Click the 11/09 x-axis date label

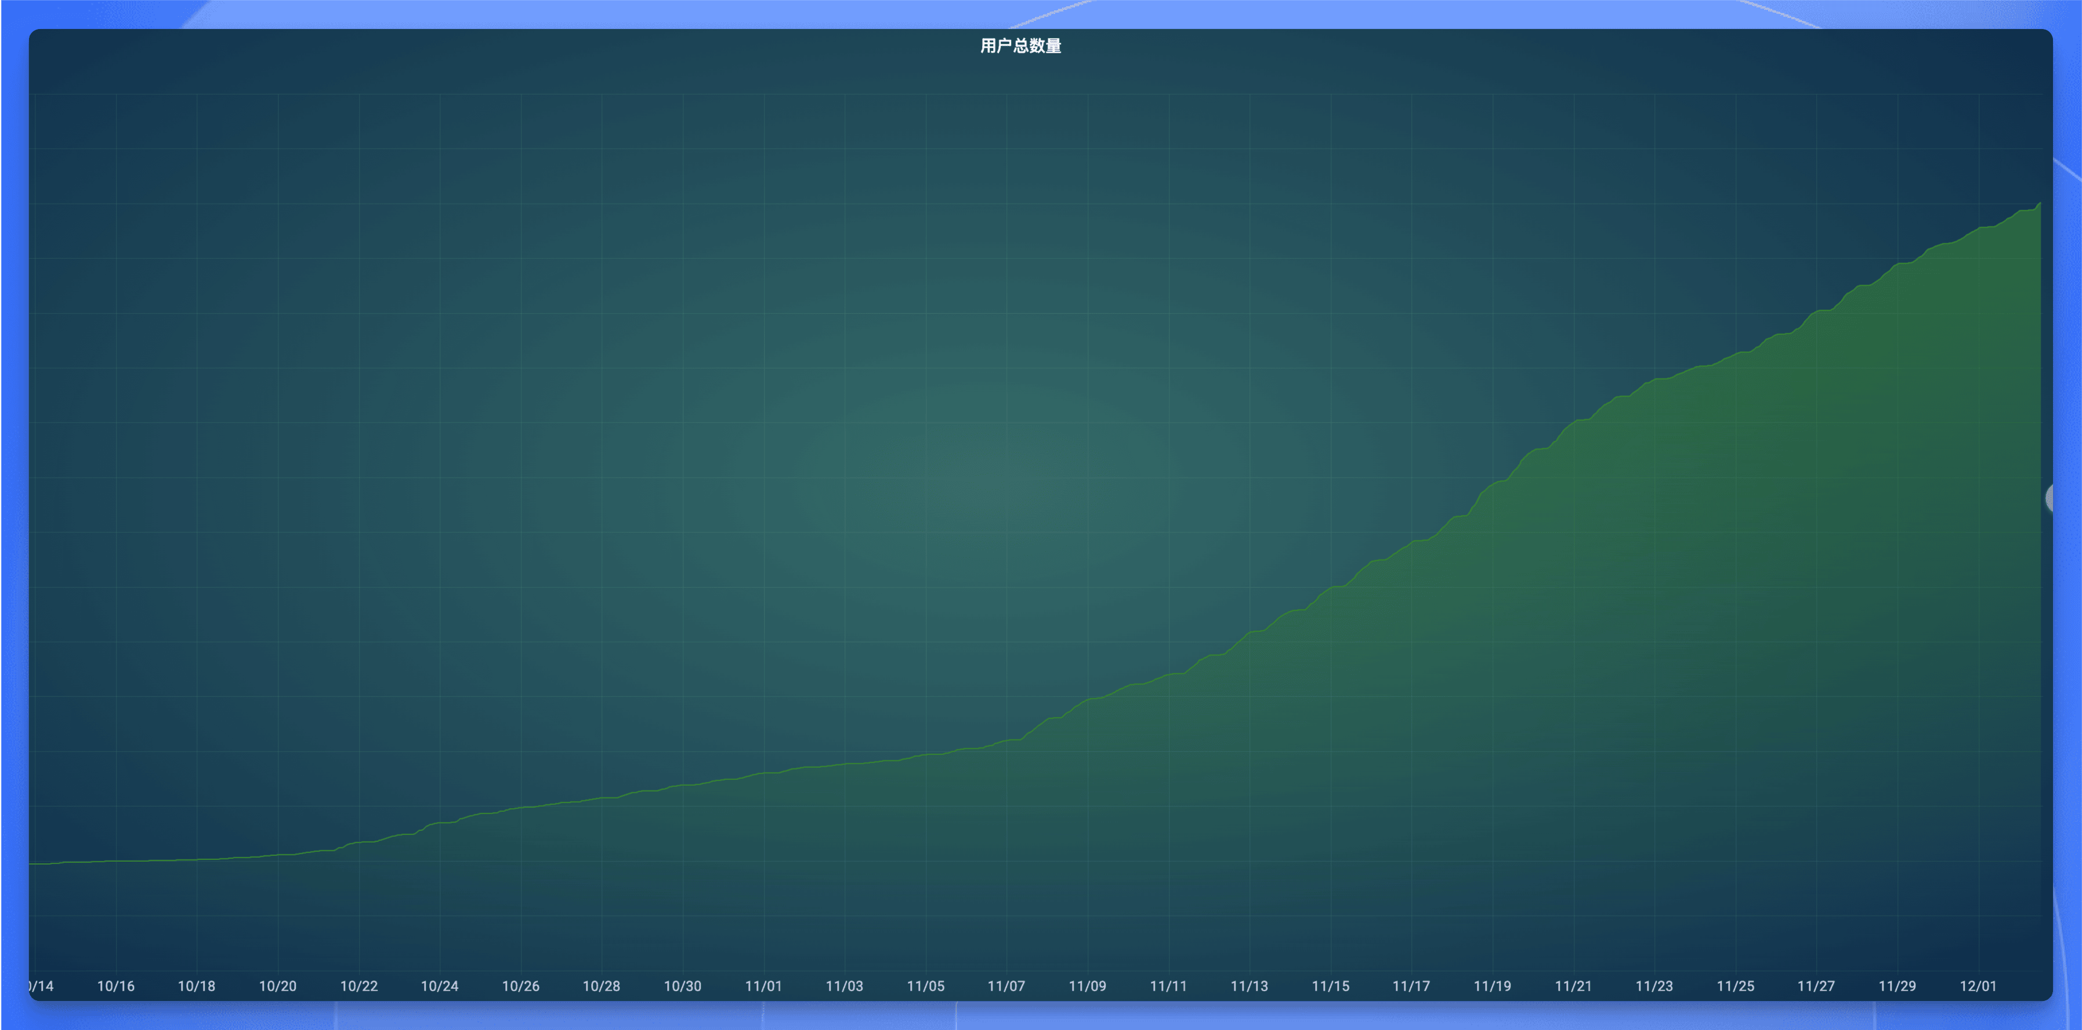[x=1087, y=985]
